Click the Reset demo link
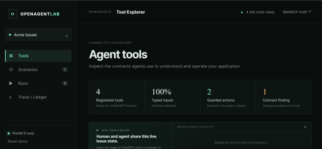322x149 pixels. pyautogui.click(x=18, y=141)
